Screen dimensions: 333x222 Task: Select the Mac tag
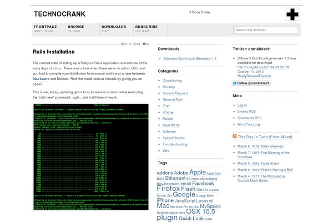(163, 206)
